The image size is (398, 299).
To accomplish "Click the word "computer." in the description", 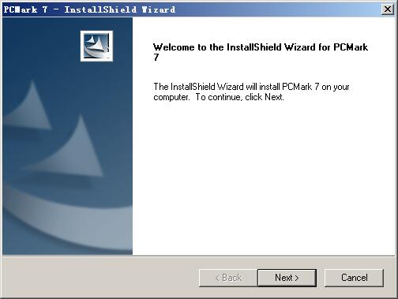I will pos(171,97).
